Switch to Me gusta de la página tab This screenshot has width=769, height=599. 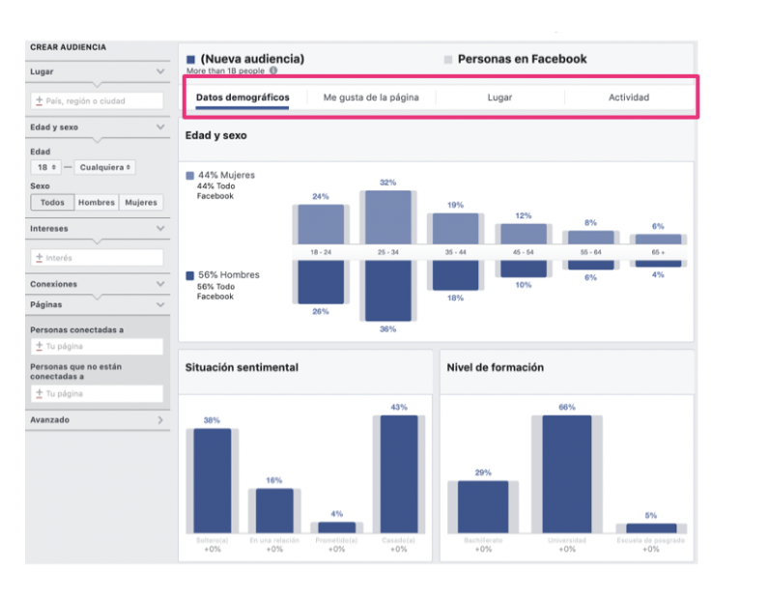[371, 98]
